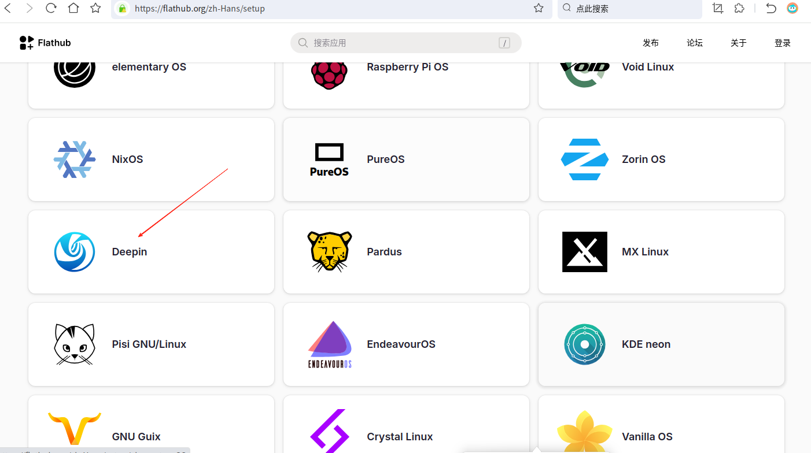Viewport: 811px width, 453px height.
Task: Click the 登录 login link
Action: [782, 43]
